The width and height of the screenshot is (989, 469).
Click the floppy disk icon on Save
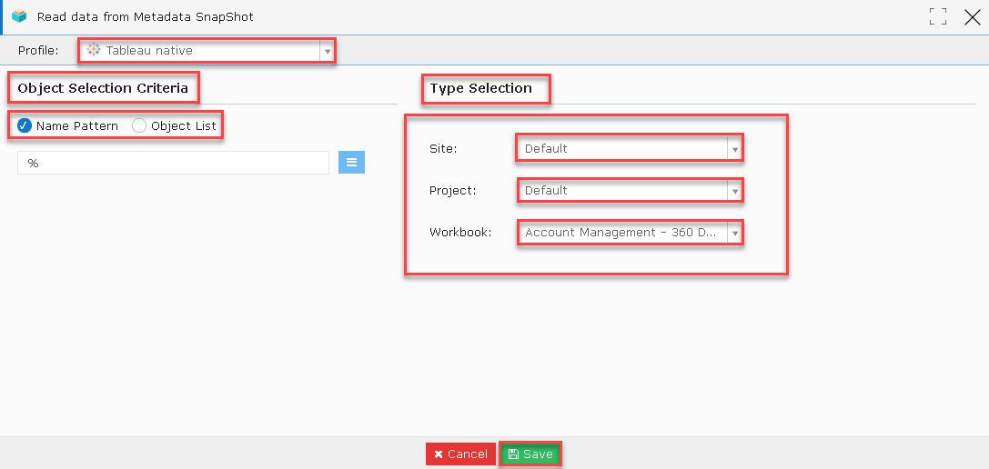tap(513, 454)
